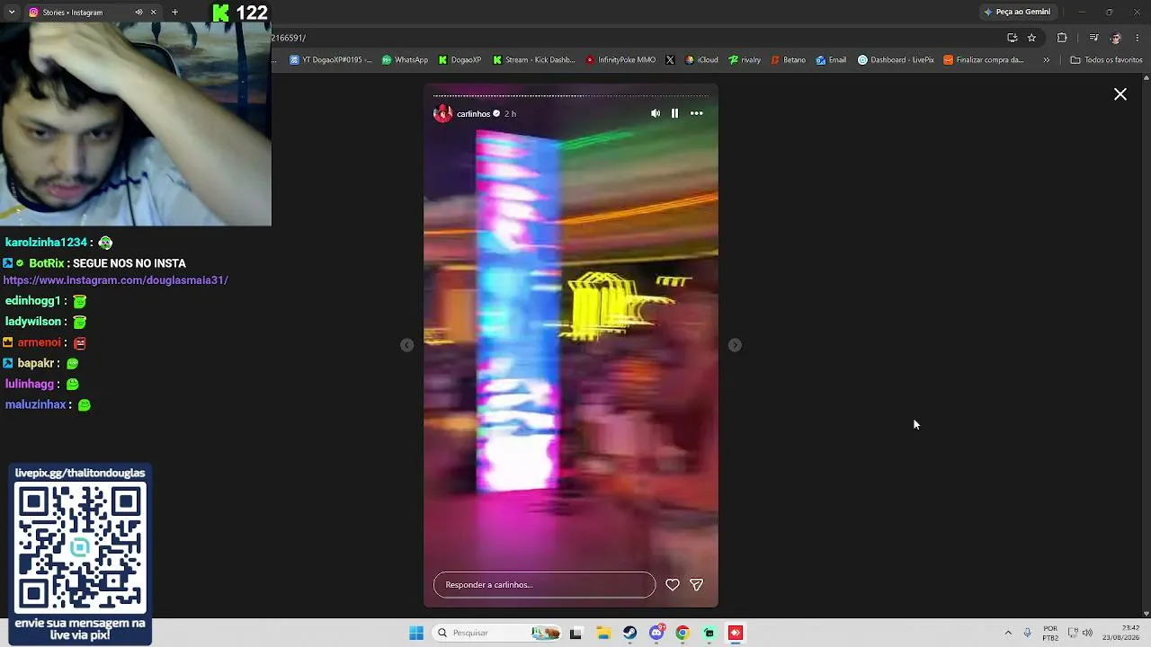The height and width of the screenshot is (647, 1151).
Task: Click the 'Responder a carlinhos...' reply field
Action: click(x=544, y=585)
